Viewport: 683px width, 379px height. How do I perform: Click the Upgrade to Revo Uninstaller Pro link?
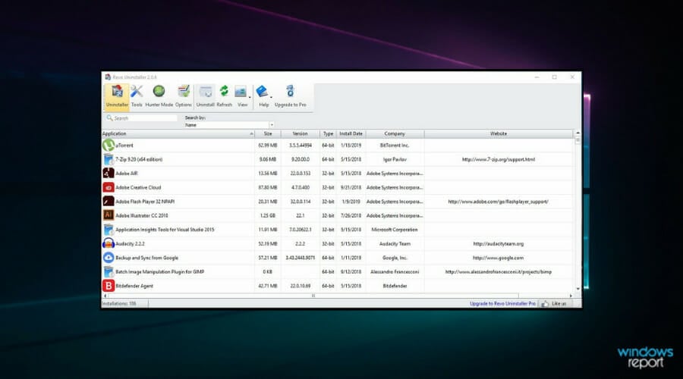click(x=502, y=304)
